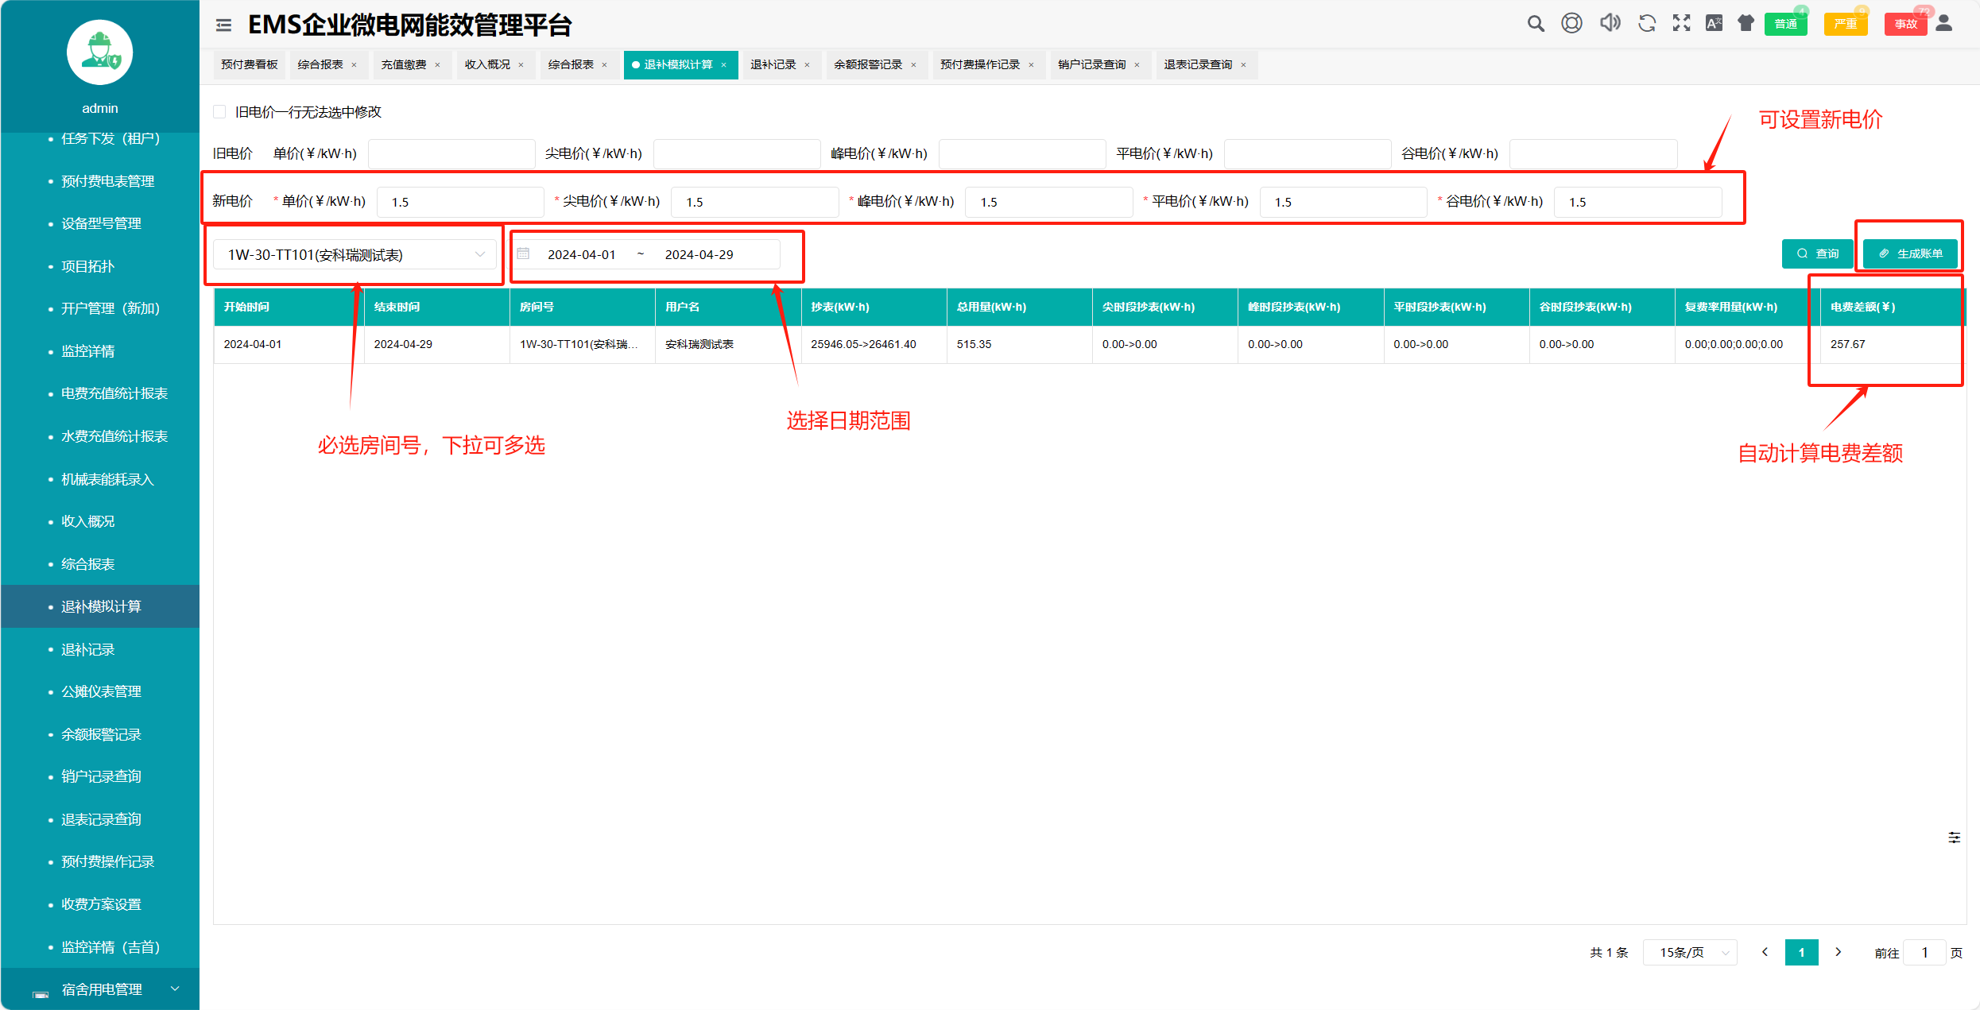Screen dimensions: 1980x1010
Task: Open the room number dropdown 1W-30-TT101
Action: tap(355, 254)
